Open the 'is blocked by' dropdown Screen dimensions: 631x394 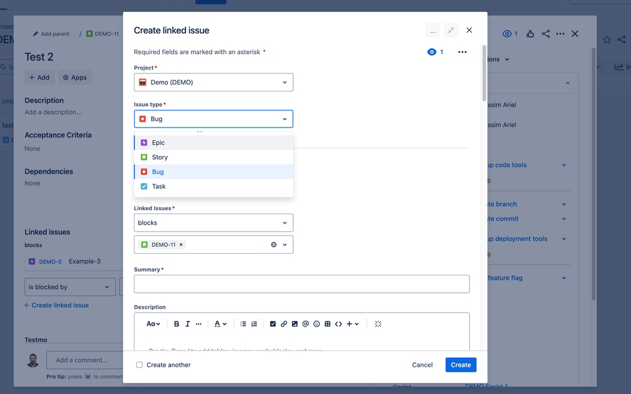pyautogui.click(x=70, y=287)
